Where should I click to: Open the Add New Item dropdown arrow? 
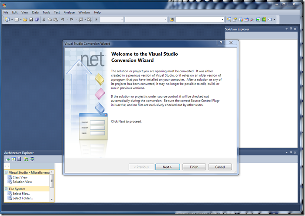21,20
